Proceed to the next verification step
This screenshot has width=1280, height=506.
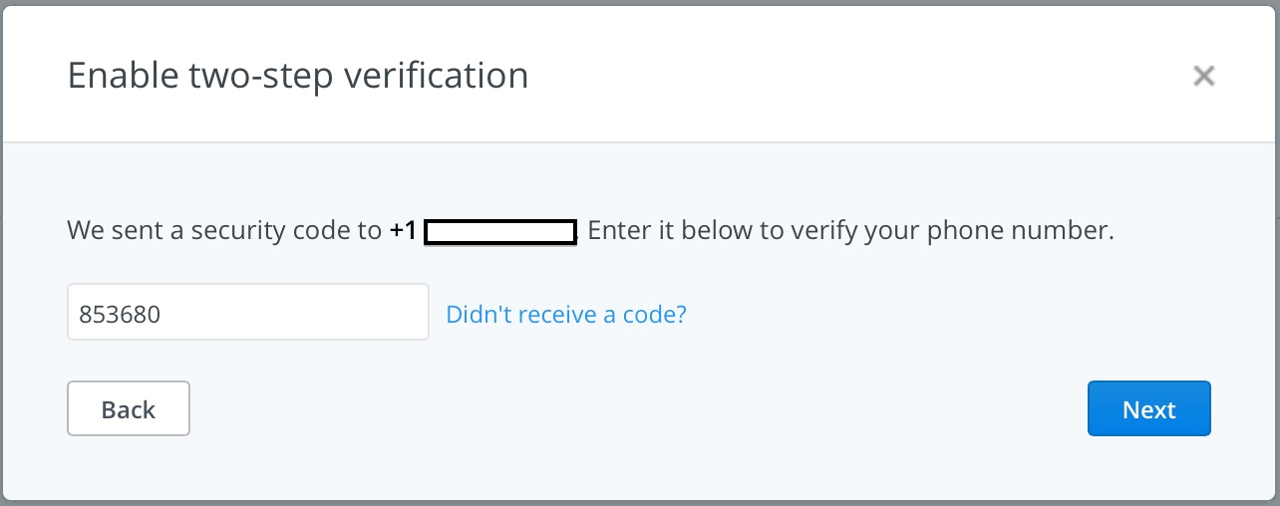1148,409
